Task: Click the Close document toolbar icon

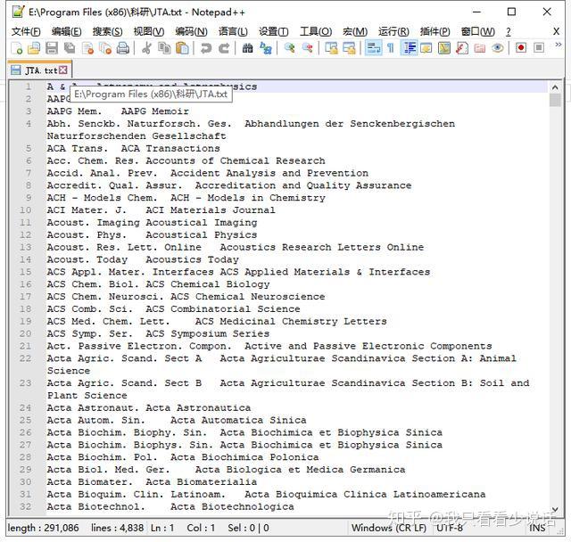Action: point(87,48)
